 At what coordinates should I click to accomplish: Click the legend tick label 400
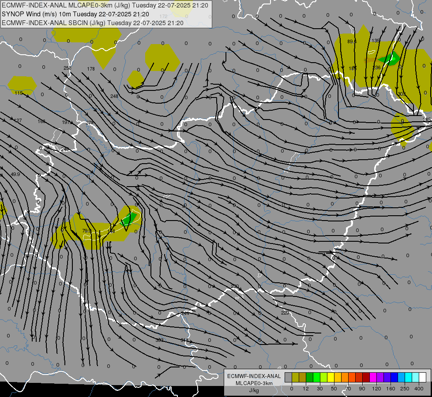pyautogui.click(x=419, y=389)
